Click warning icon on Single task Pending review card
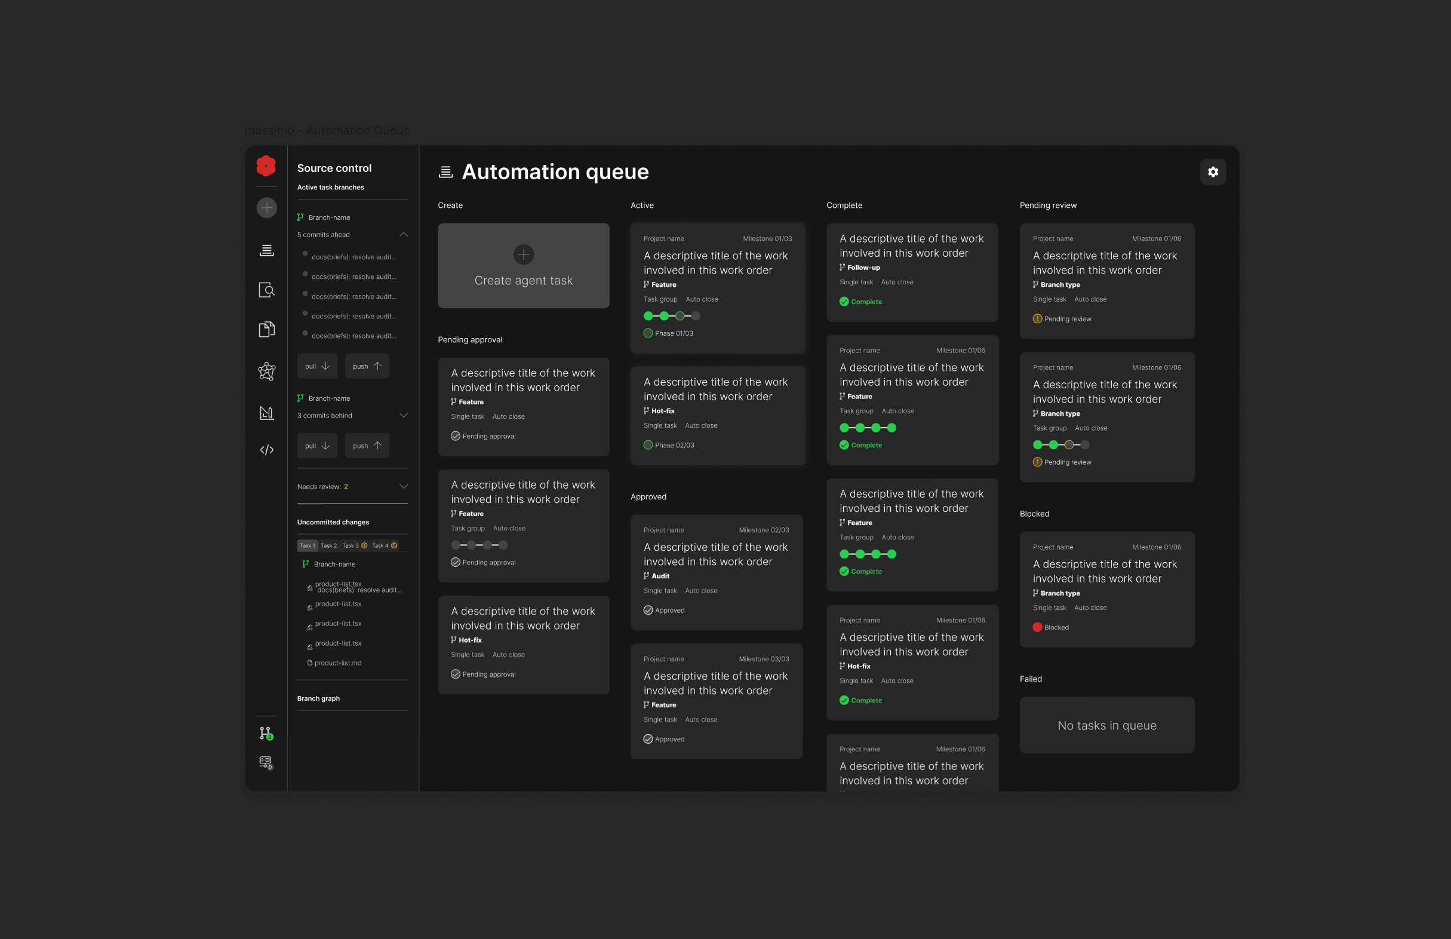The width and height of the screenshot is (1451, 939). 1037,318
